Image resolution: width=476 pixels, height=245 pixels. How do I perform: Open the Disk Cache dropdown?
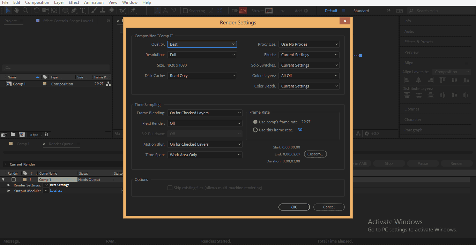202,76
